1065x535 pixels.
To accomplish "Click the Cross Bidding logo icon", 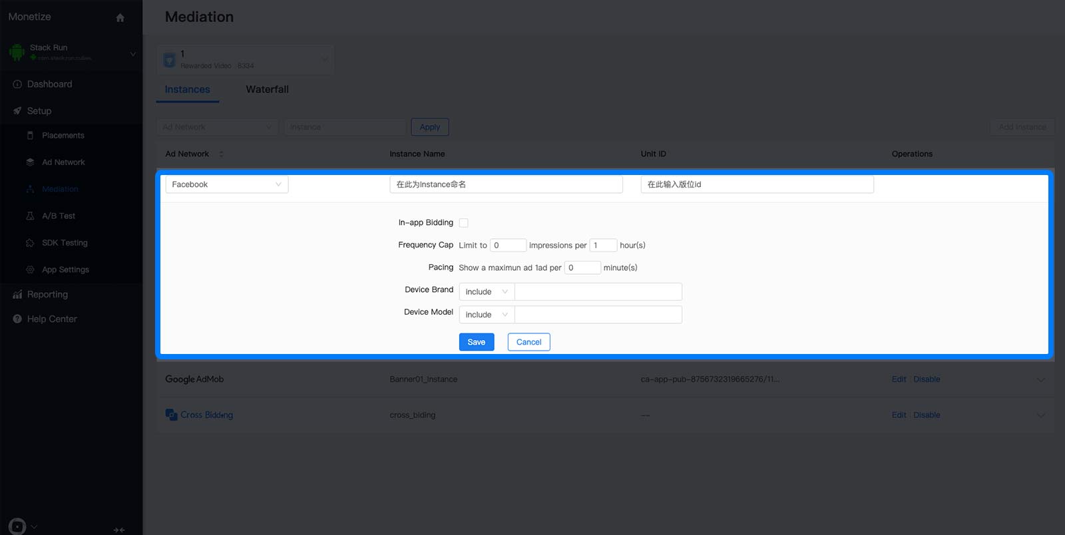I will [x=171, y=415].
